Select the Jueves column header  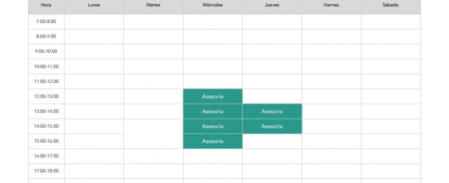(x=272, y=5)
